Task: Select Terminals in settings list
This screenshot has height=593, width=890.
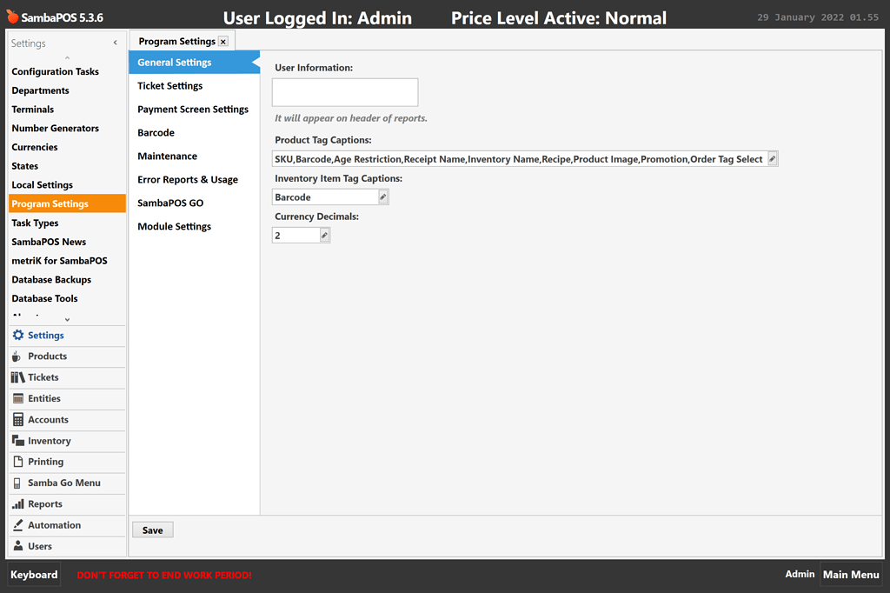Action: pyautogui.click(x=68, y=109)
